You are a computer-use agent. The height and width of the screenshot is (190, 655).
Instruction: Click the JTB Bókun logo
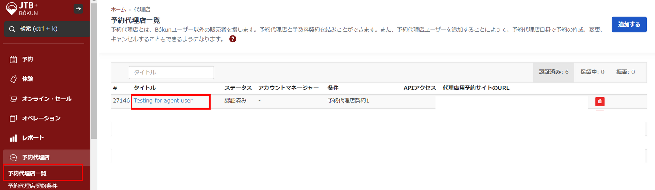point(22,9)
